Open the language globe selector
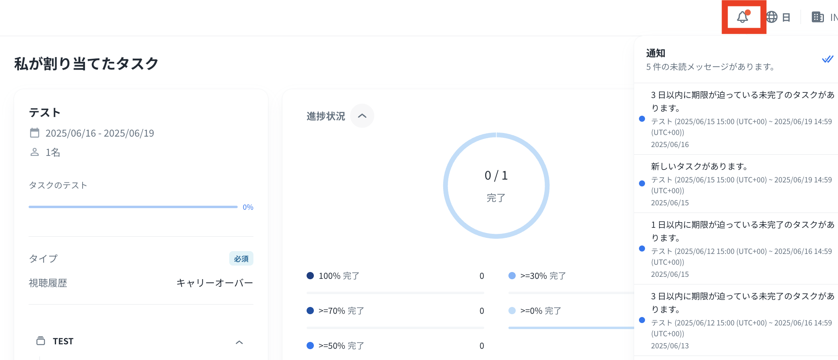Screen dimensions: 838x360 pyautogui.click(x=772, y=17)
